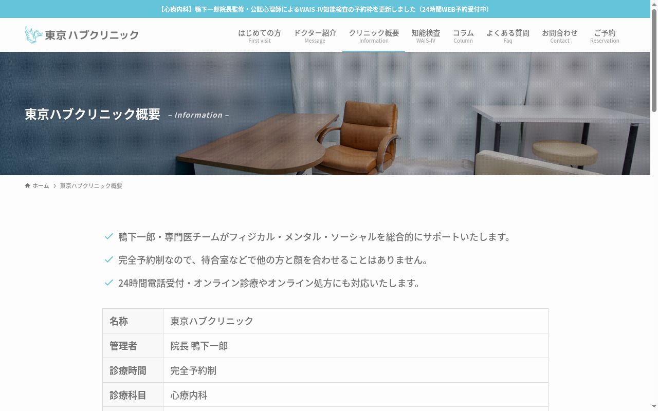
Task: Click the WAIS-IV announcement banner at top
Action: tap(325, 9)
